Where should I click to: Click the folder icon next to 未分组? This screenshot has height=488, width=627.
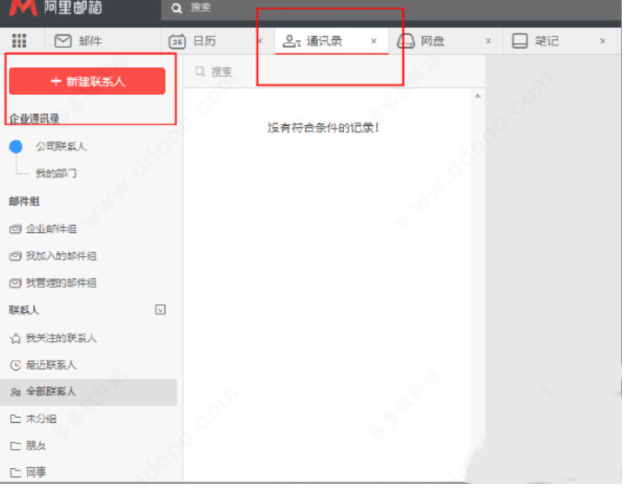click(x=15, y=419)
